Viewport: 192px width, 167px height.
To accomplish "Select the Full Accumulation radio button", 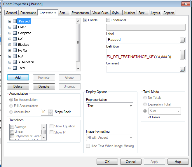I will 11,106.
